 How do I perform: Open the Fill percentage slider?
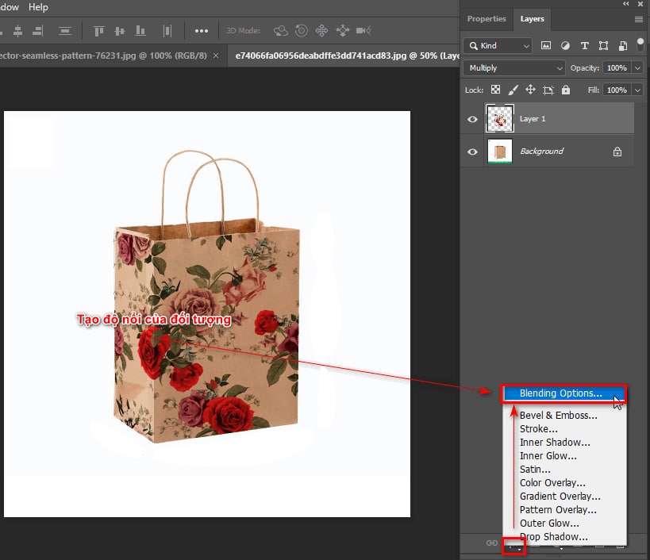click(636, 90)
